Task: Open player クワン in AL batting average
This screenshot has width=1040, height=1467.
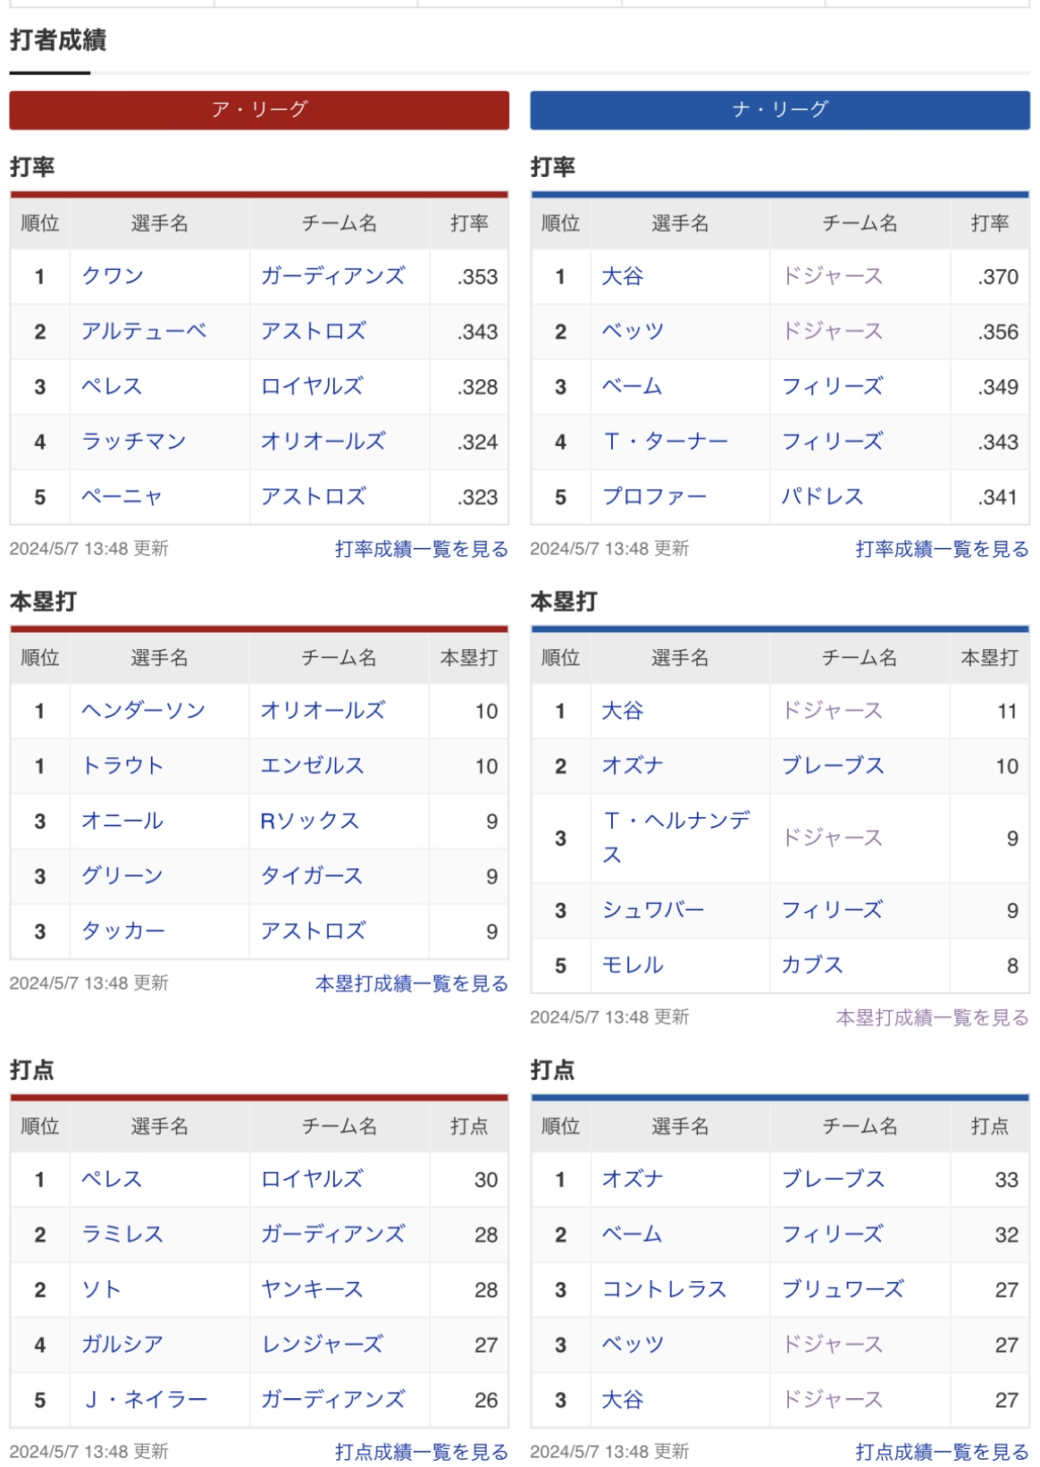Action: click(x=113, y=276)
